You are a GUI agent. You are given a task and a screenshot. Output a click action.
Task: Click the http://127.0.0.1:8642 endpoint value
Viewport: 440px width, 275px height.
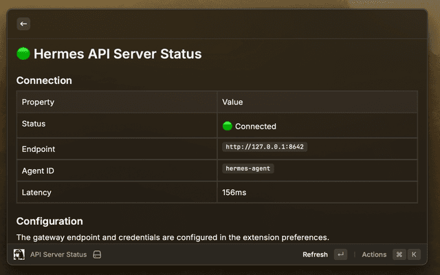click(265, 146)
